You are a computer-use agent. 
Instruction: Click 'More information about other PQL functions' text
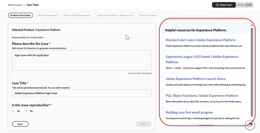click(x=204, y=102)
